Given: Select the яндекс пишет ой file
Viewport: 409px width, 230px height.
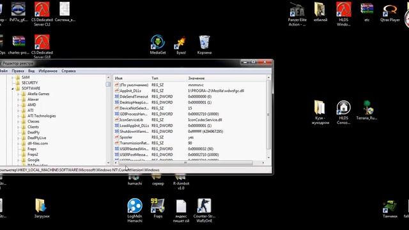Looking at the screenshot, I should coord(181,211).
